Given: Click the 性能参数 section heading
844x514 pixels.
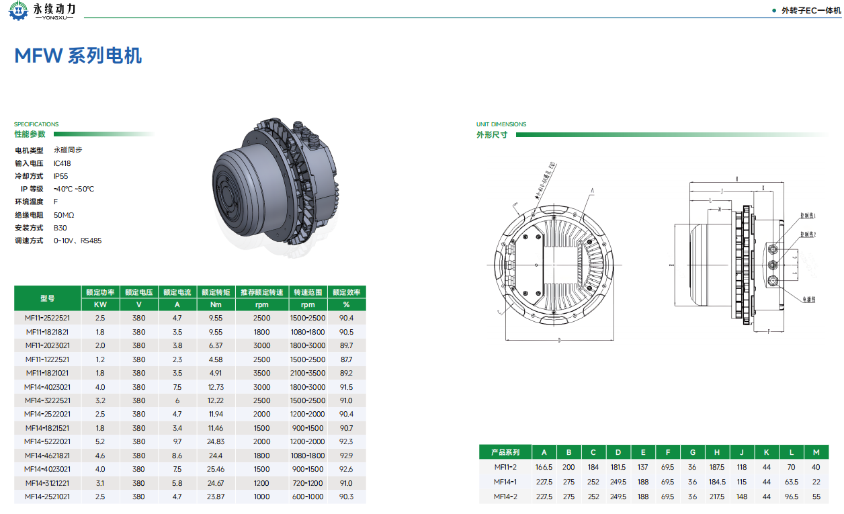Looking at the screenshot, I should click(30, 134).
